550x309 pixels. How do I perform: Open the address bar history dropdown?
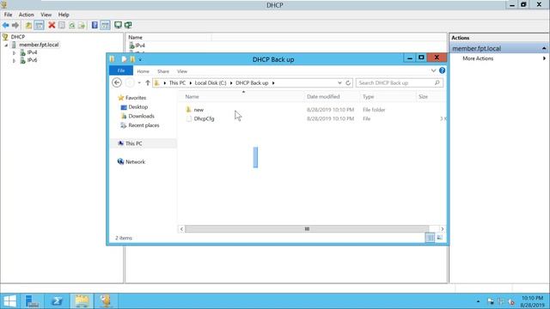click(x=339, y=83)
